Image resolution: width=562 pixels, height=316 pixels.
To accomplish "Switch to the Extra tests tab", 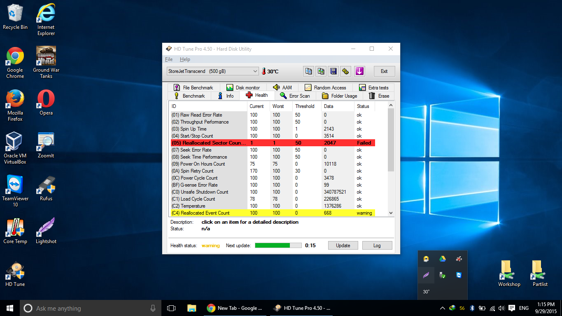I will coord(373,88).
